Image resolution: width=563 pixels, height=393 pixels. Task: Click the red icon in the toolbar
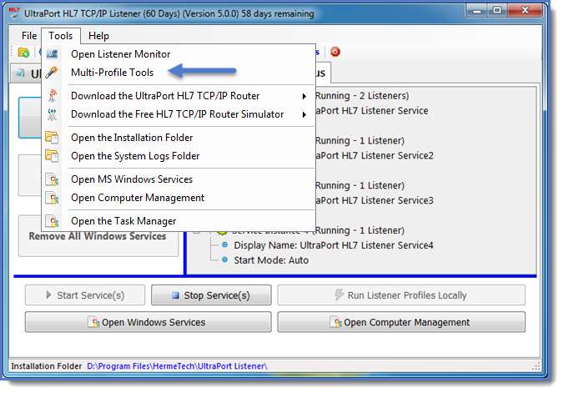click(x=335, y=52)
